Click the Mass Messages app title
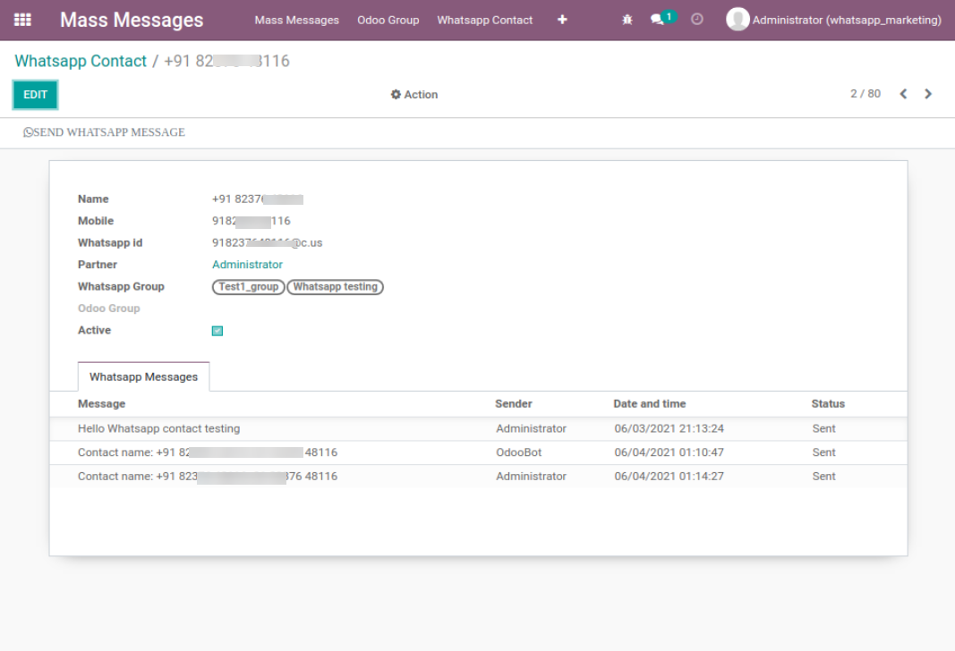The image size is (955, 651). (x=132, y=20)
